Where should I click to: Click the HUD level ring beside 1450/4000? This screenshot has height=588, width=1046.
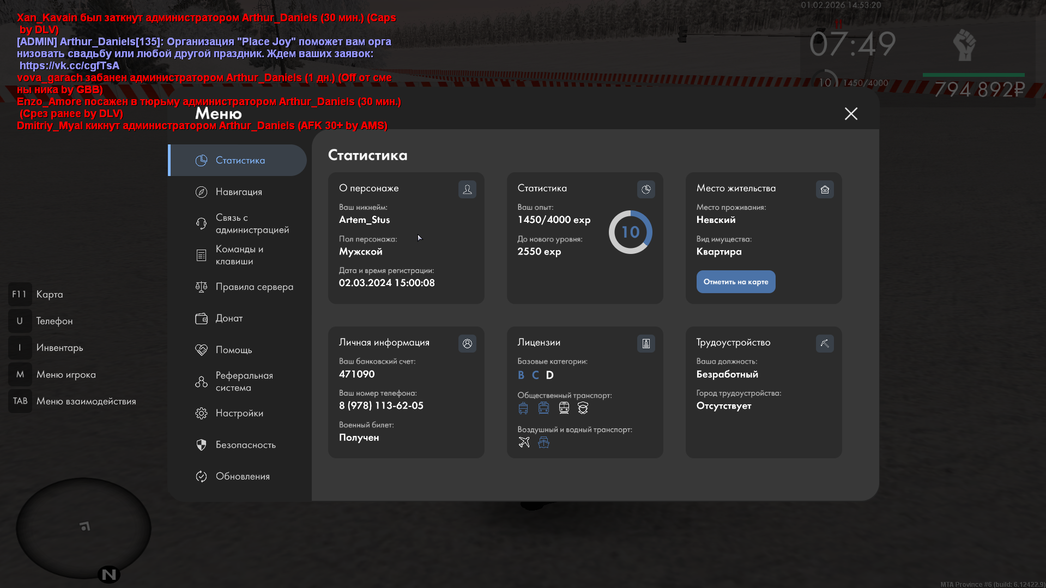coord(825,82)
